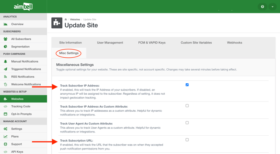Click the Tracking Code brackets icon
This screenshot has height=154, width=280.
click(6, 106)
